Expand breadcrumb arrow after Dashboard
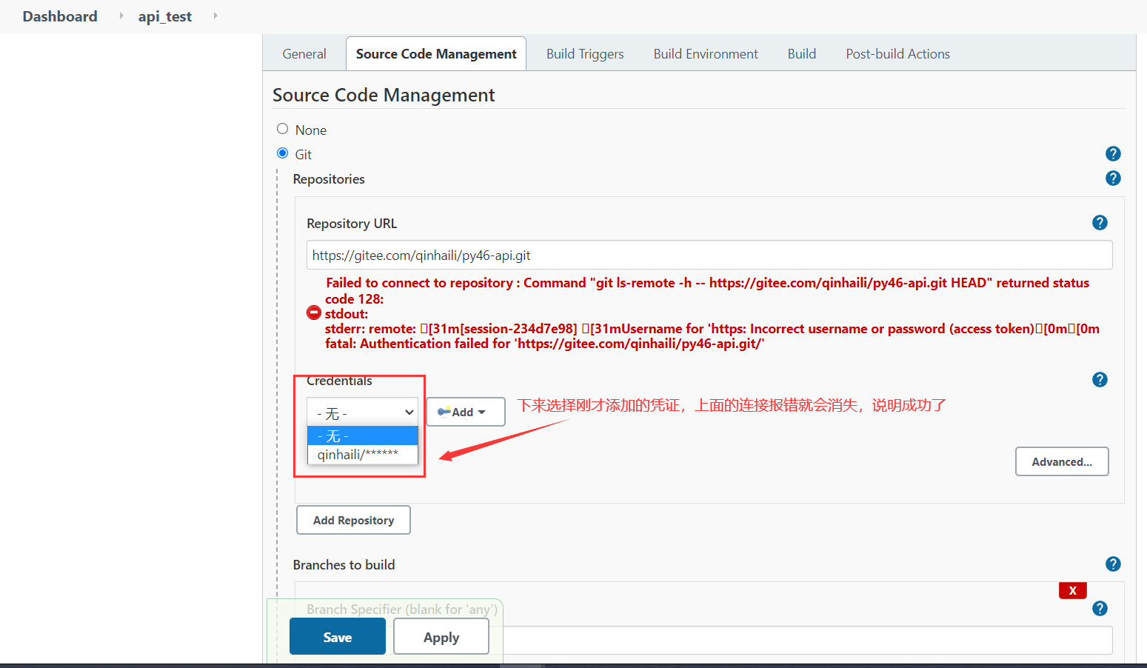This screenshot has height=668, width=1147. 121,16
